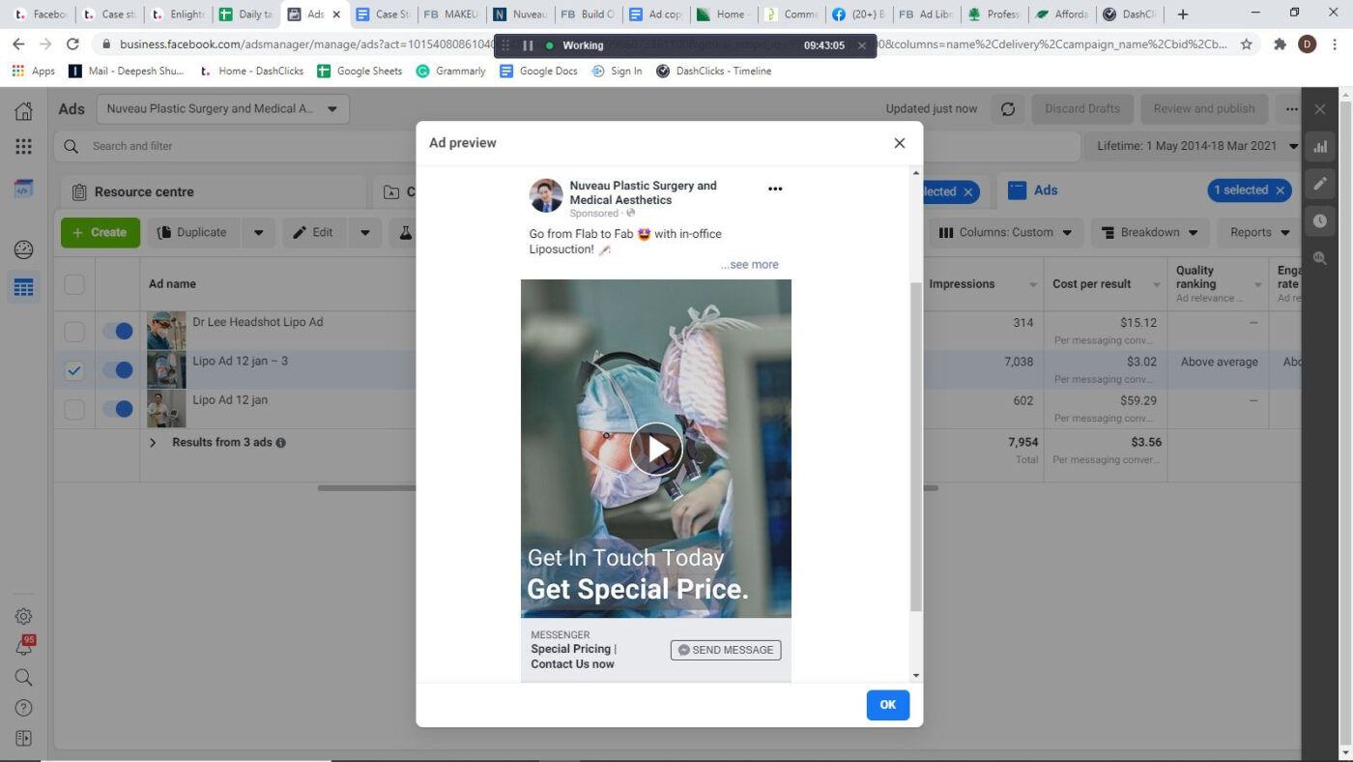Screen dimensions: 1353x762
Task: Expand the Columns: Custom dropdown
Action: click(1006, 232)
